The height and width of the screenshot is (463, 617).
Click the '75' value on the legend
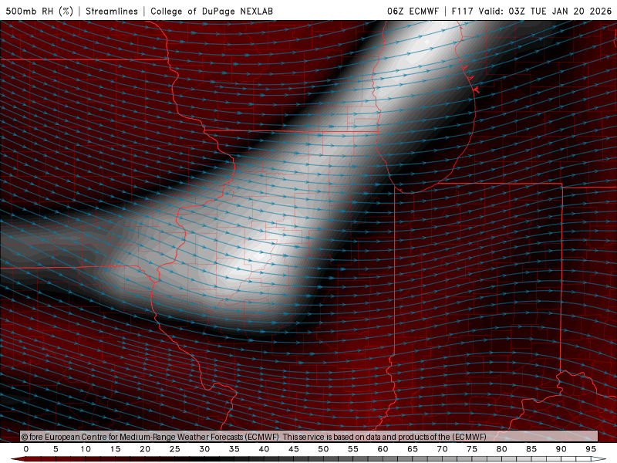pos(472,449)
